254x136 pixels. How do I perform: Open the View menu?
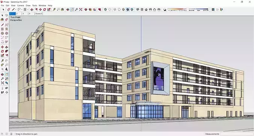click(13, 6)
